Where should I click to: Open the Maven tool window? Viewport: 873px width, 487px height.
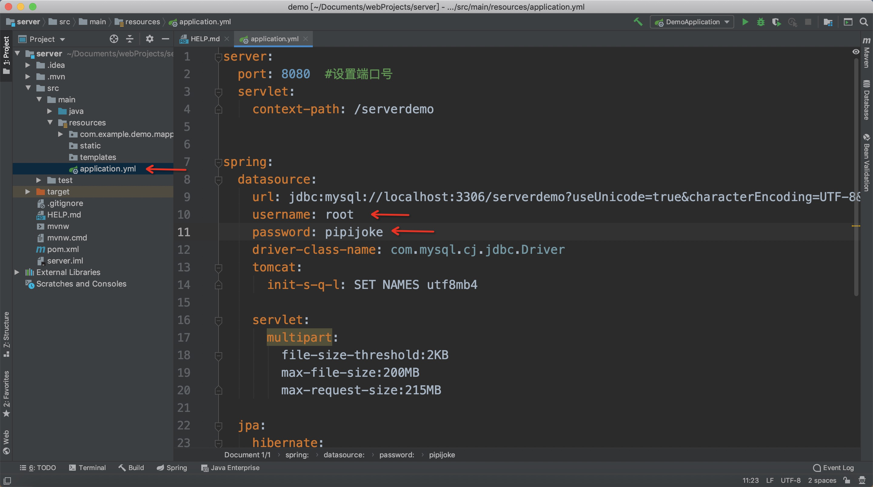(x=867, y=52)
